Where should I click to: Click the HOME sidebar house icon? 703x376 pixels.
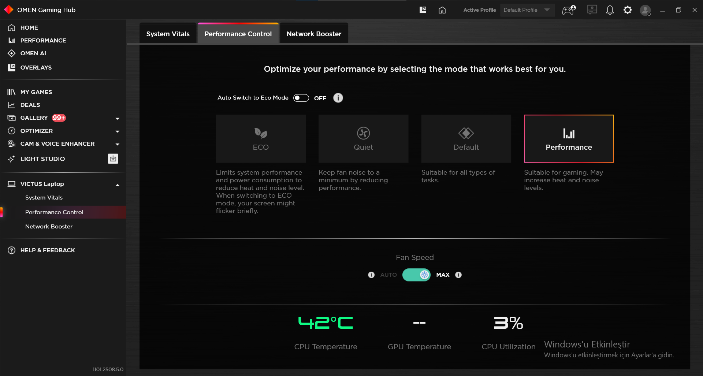click(12, 27)
